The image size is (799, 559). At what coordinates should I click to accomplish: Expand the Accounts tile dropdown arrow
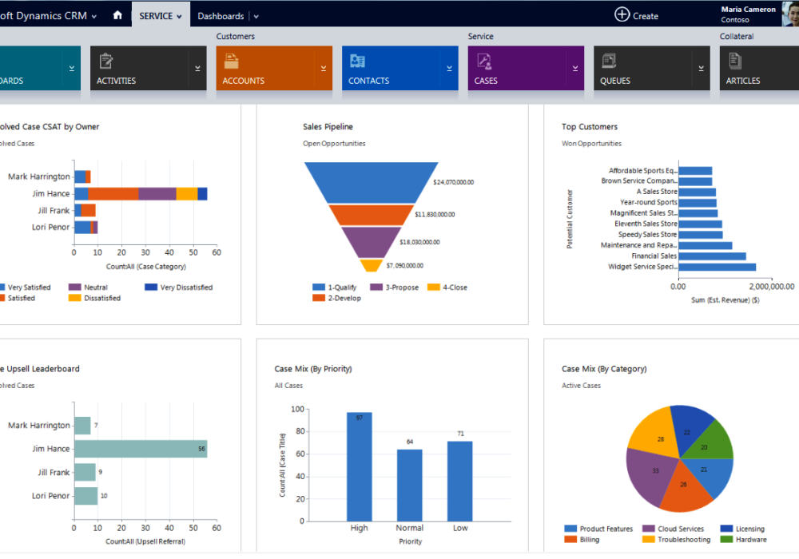323,69
